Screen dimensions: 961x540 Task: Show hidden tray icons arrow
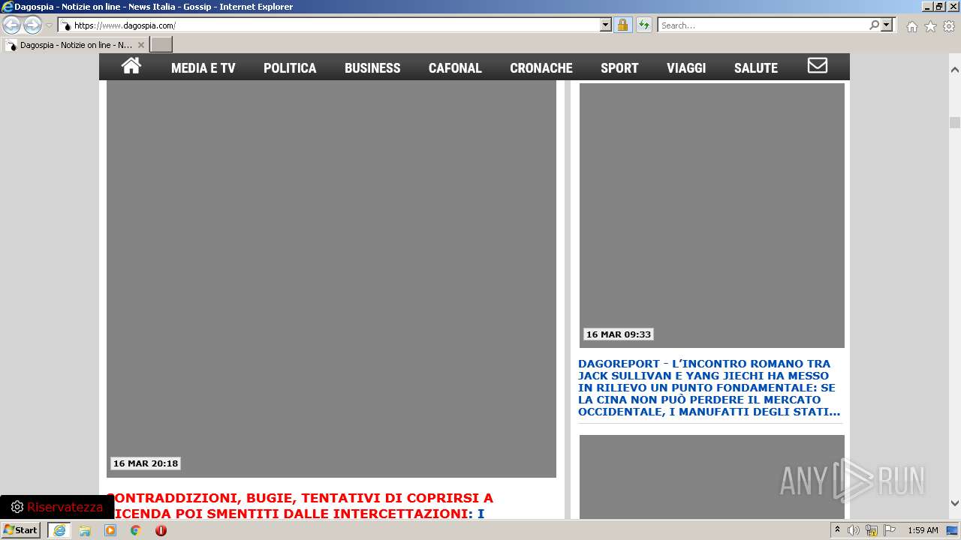pos(837,530)
